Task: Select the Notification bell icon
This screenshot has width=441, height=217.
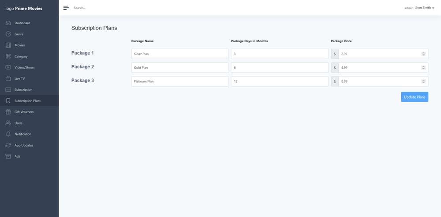Action: point(8,134)
